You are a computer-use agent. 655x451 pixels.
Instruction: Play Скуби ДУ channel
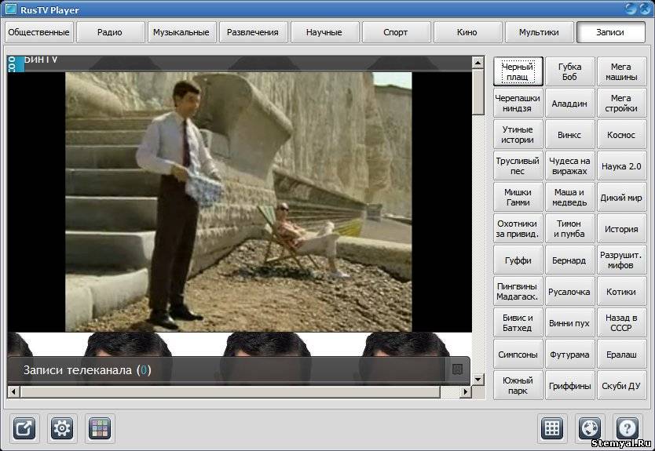pyautogui.click(x=621, y=385)
